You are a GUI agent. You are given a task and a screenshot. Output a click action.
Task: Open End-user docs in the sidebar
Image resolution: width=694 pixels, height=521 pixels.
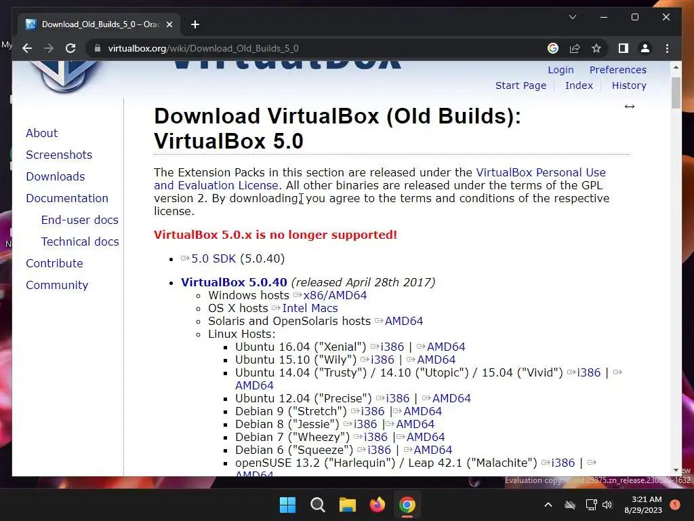point(80,220)
